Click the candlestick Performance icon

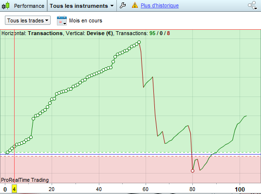coord(5,5)
